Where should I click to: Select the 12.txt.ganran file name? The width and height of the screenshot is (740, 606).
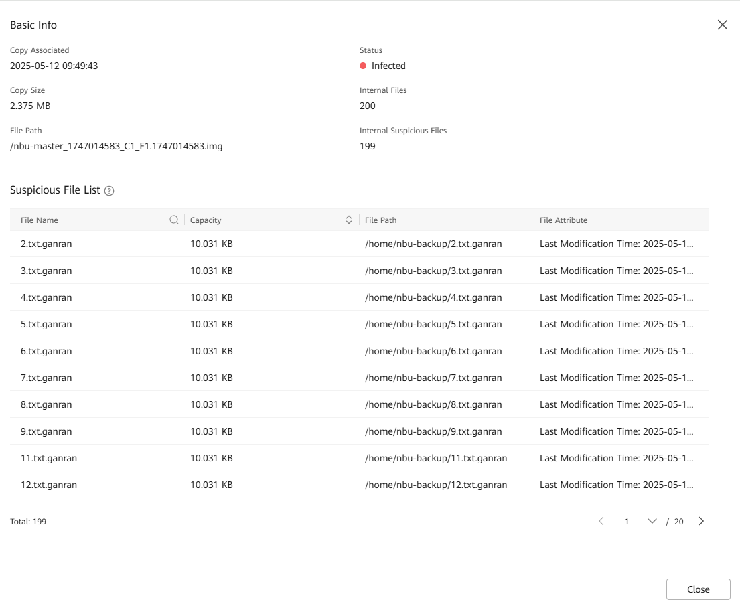pyautogui.click(x=49, y=485)
